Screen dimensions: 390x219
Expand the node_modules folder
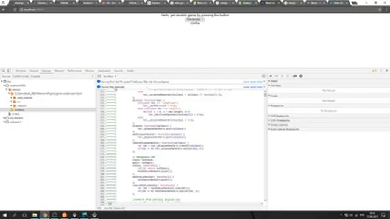(12, 97)
